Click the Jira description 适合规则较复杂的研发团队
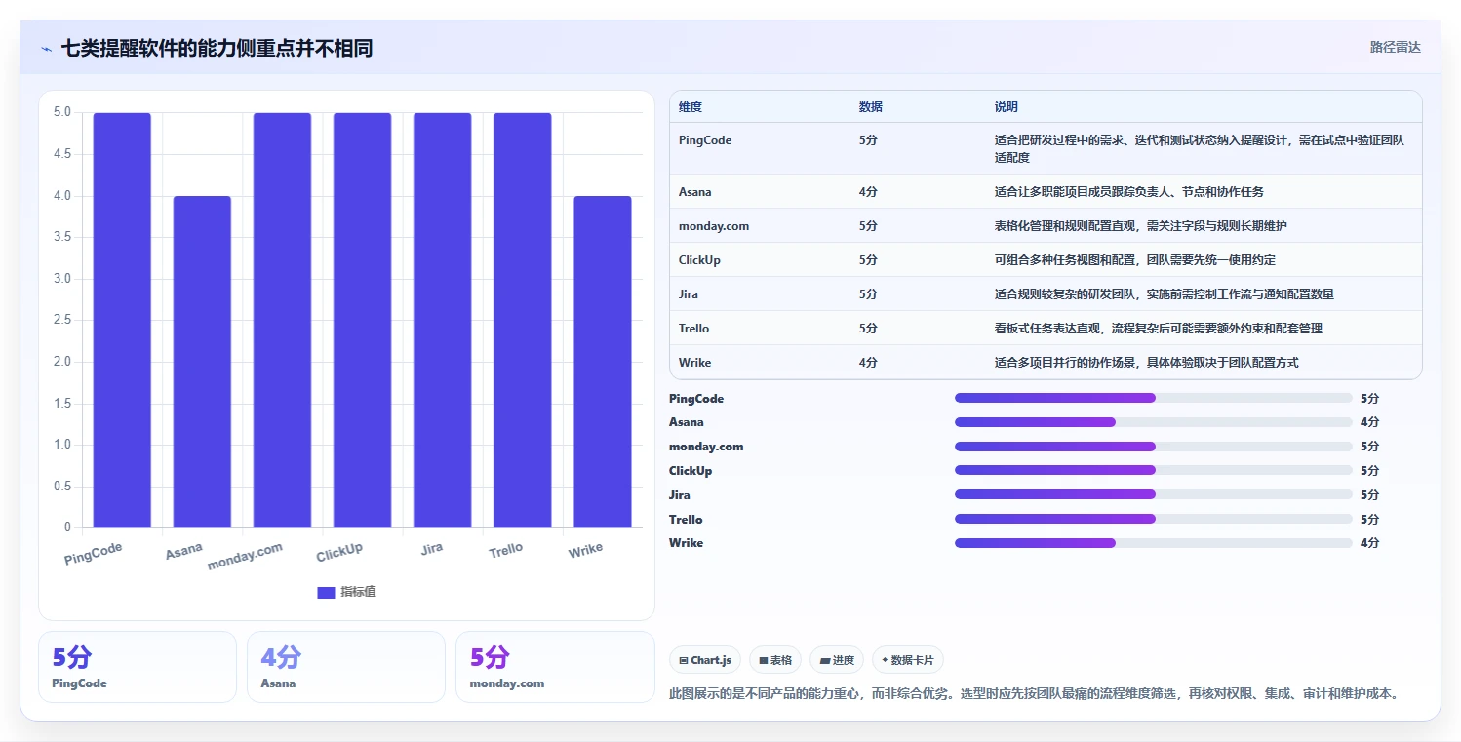Image resolution: width=1461 pixels, height=742 pixels. pos(1165,294)
